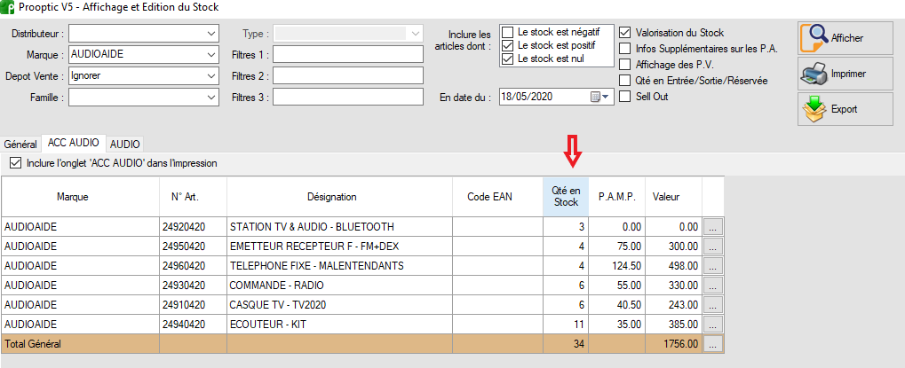Open the calendar picker for En date du

point(599,97)
